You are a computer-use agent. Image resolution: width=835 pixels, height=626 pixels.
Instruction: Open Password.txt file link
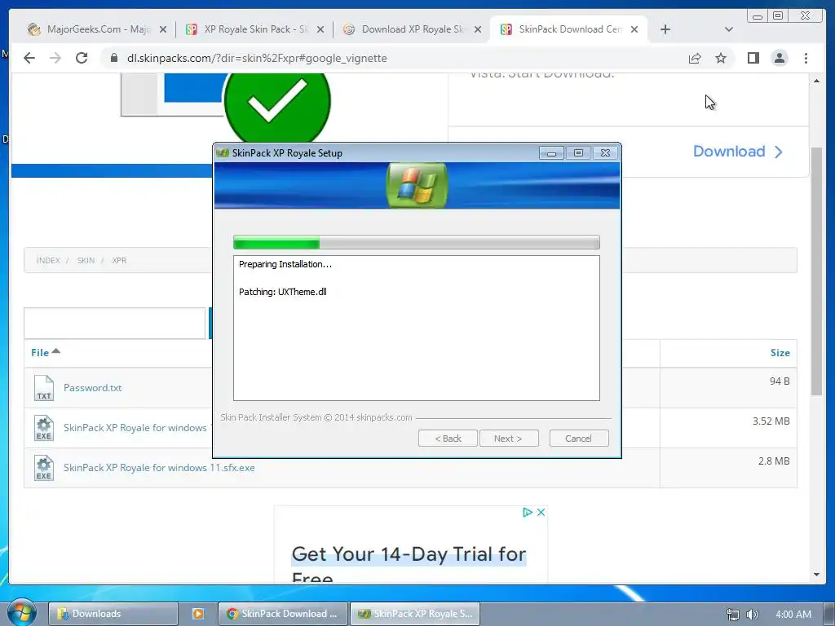tap(93, 387)
